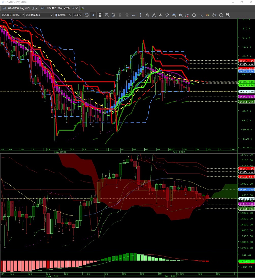Click the horizontal fit double-arrow icon

[133, 15]
